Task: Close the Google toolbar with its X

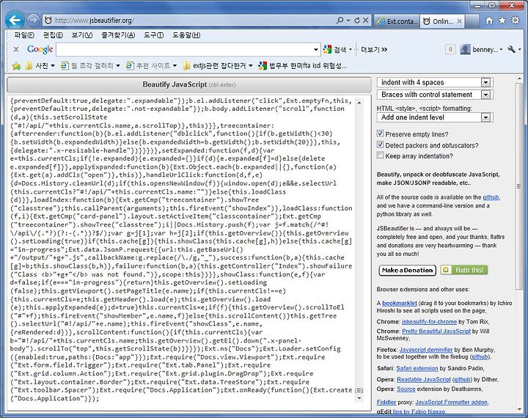Action: [16, 50]
